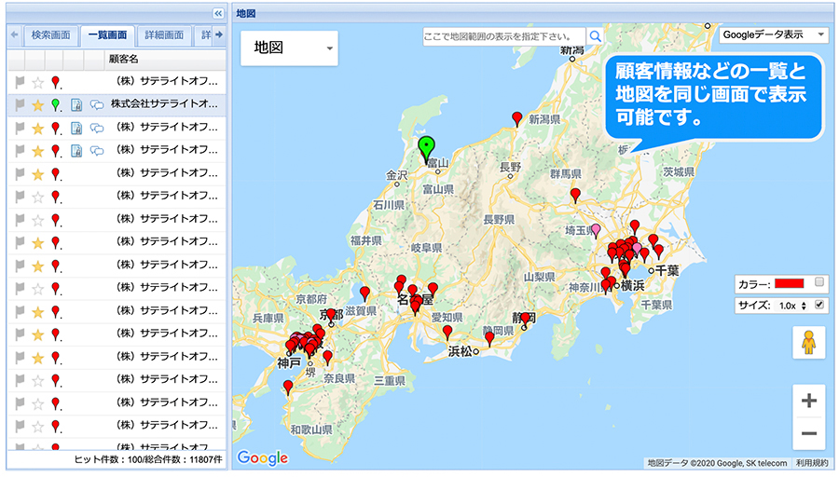The height and width of the screenshot is (477, 839).
Task: Enable the カラー checkbox
Action: pos(819,282)
